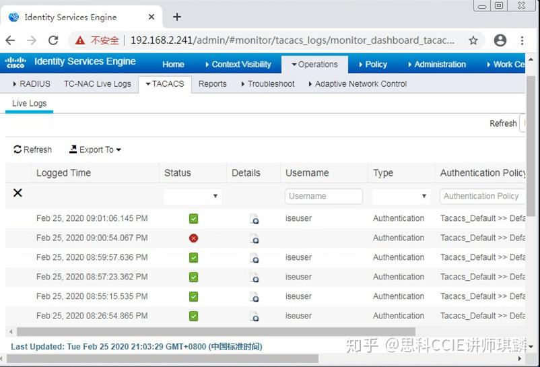
Task: Click the page's bottom horizontal scrollbar
Action: (x=162, y=359)
